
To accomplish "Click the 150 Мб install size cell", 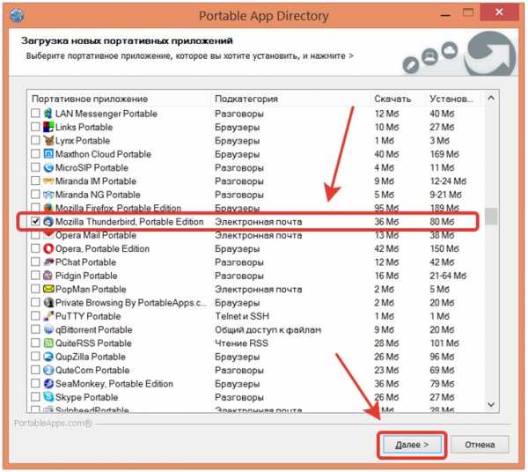I will 444,248.
